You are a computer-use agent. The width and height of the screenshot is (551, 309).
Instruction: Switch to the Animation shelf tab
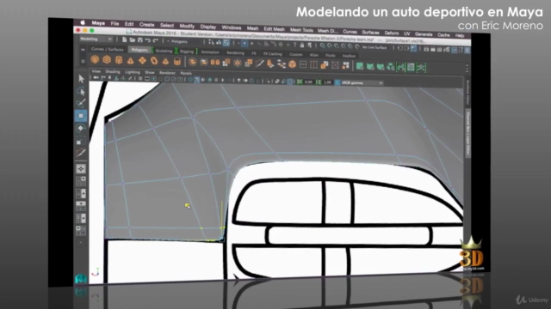click(x=210, y=52)
